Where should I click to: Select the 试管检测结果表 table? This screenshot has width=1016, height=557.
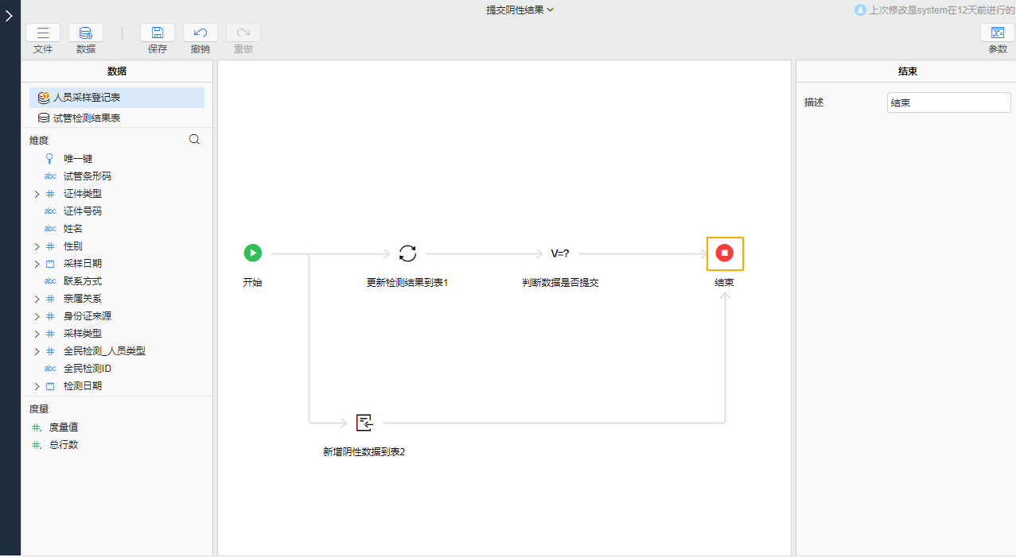pyautogui.click(x=85, y=117)
